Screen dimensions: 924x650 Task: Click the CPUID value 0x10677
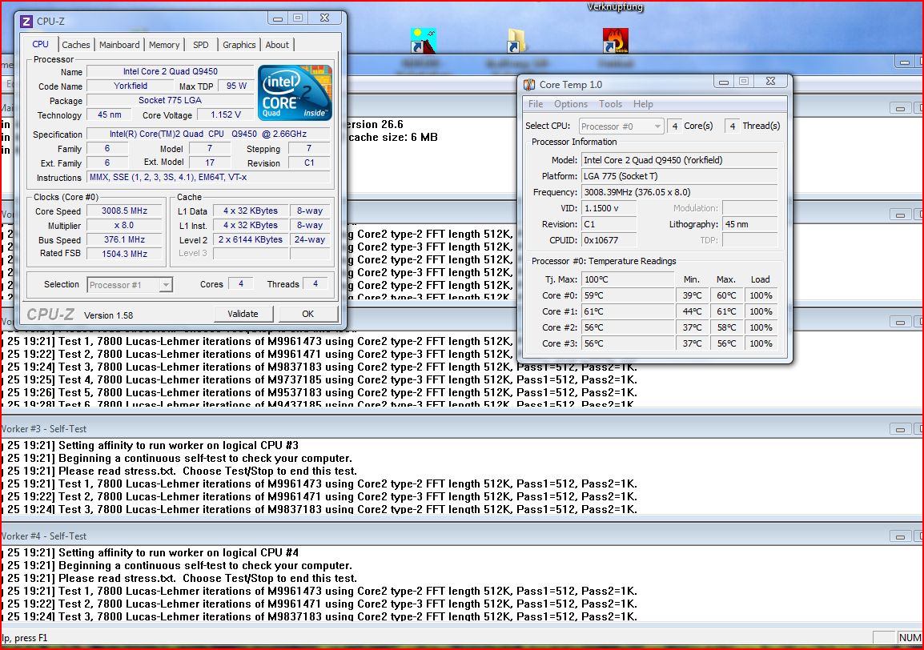pyautogui.click(x=609, y=240)
